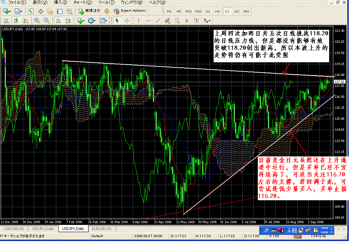Select the equidistant channel tool
Viewport: 349px width, 242px height.
coord(167,21)
